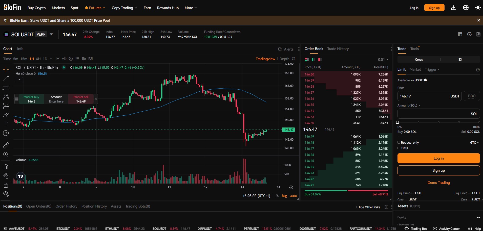Viewport: 483px width, 231px height.
Task: Click the Price input field
Action: [424, 96]
